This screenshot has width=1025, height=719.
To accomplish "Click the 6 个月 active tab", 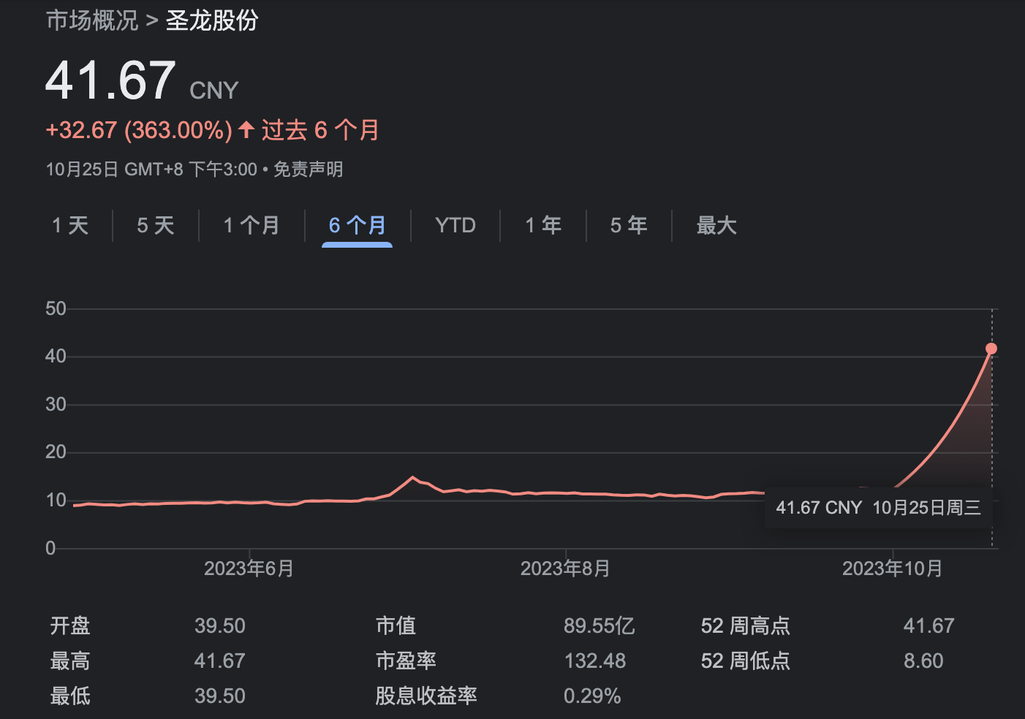I will tap(357, 225).
